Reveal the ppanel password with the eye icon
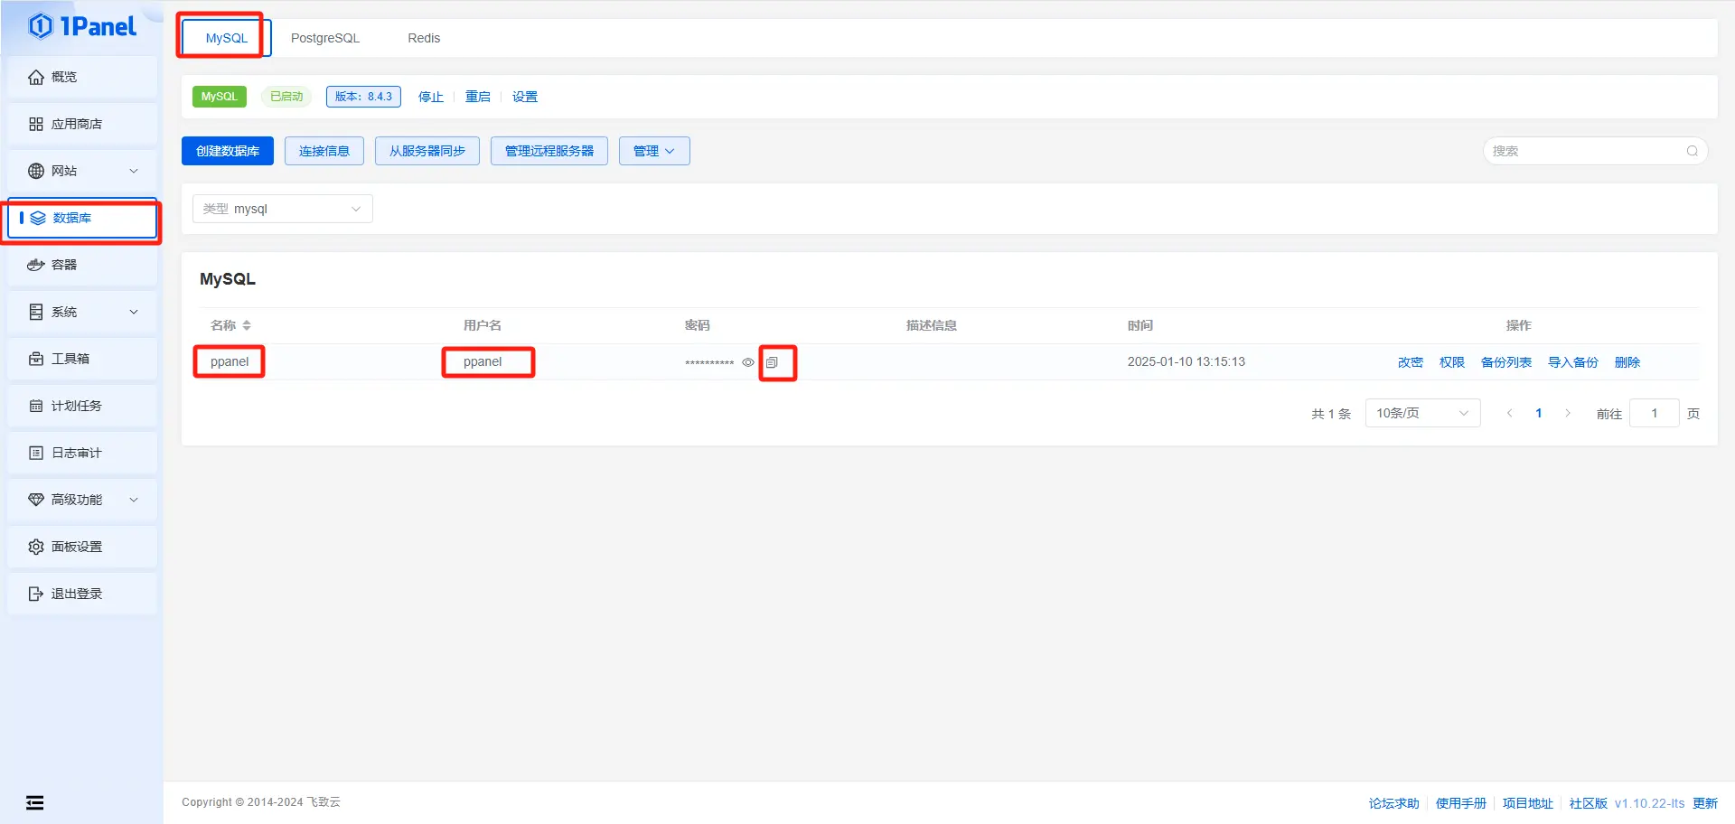1735x824 pixels. pos(748,362)
